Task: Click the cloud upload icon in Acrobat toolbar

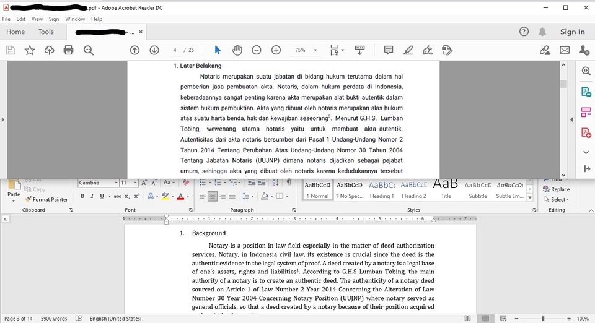Action: [x=50, y=50]
